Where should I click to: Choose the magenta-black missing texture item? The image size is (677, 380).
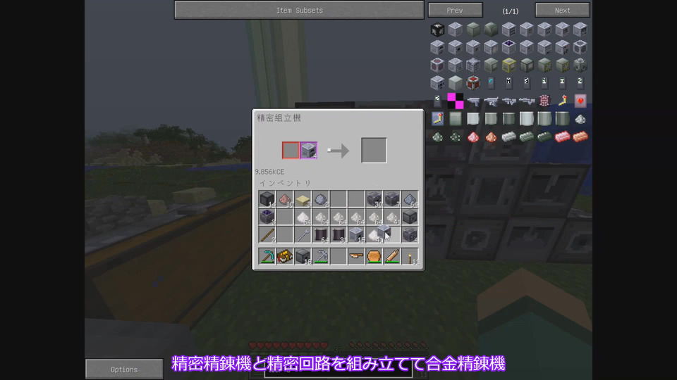pos(455,101)
